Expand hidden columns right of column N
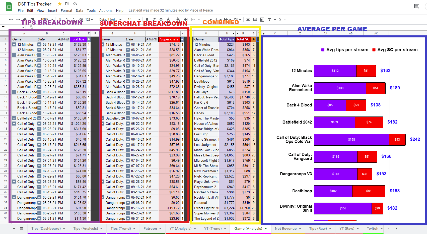Screen dimensions: 427x234 (x=234, y=33)
